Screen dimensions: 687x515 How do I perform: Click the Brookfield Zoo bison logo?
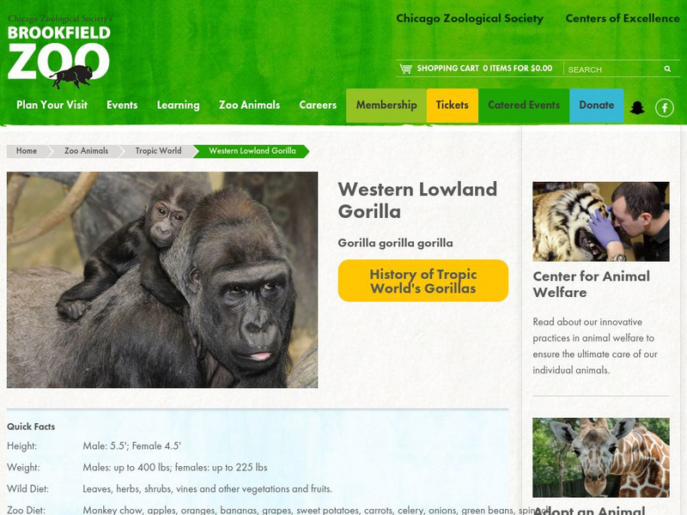click(x=58, y=51)
